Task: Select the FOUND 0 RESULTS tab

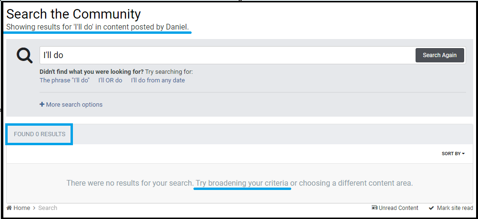Action: pos(40,134)
